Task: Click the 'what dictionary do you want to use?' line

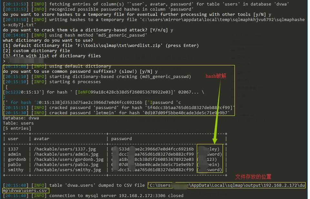Action: click(x=48, y=40)
